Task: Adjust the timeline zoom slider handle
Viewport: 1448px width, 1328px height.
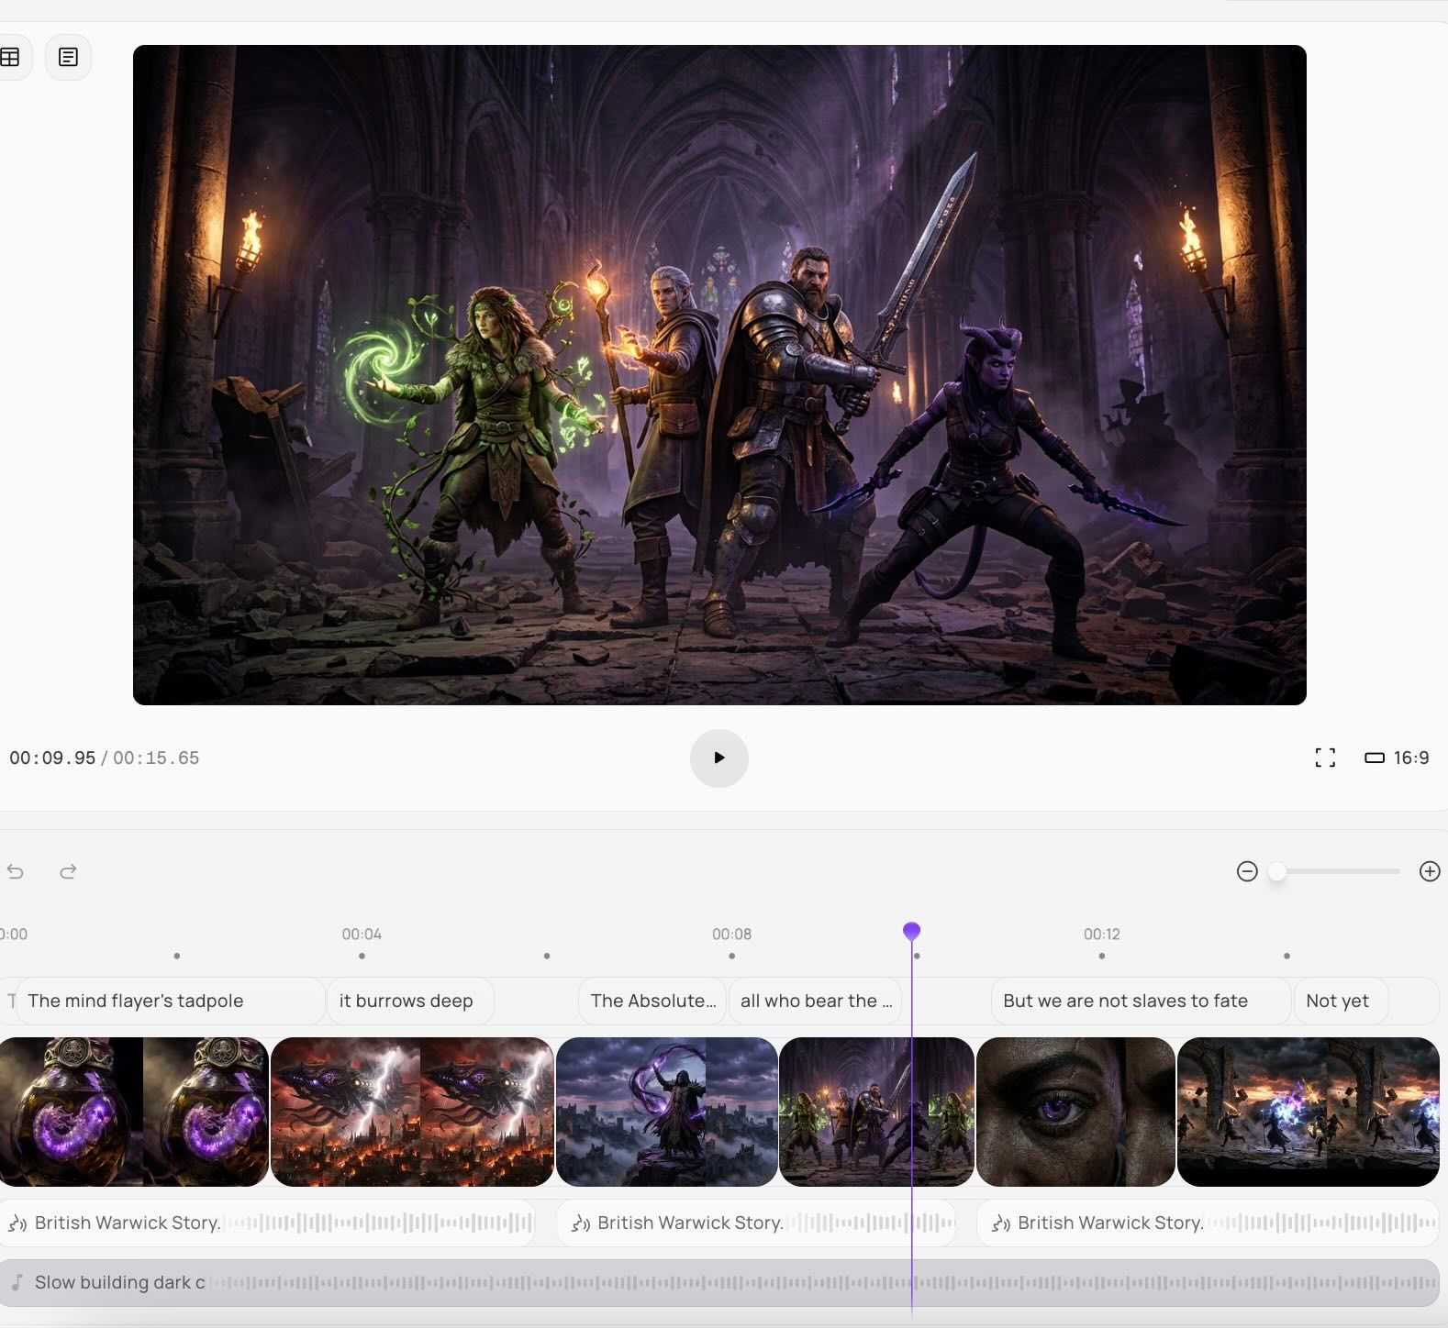Action: click(1276, 871)
